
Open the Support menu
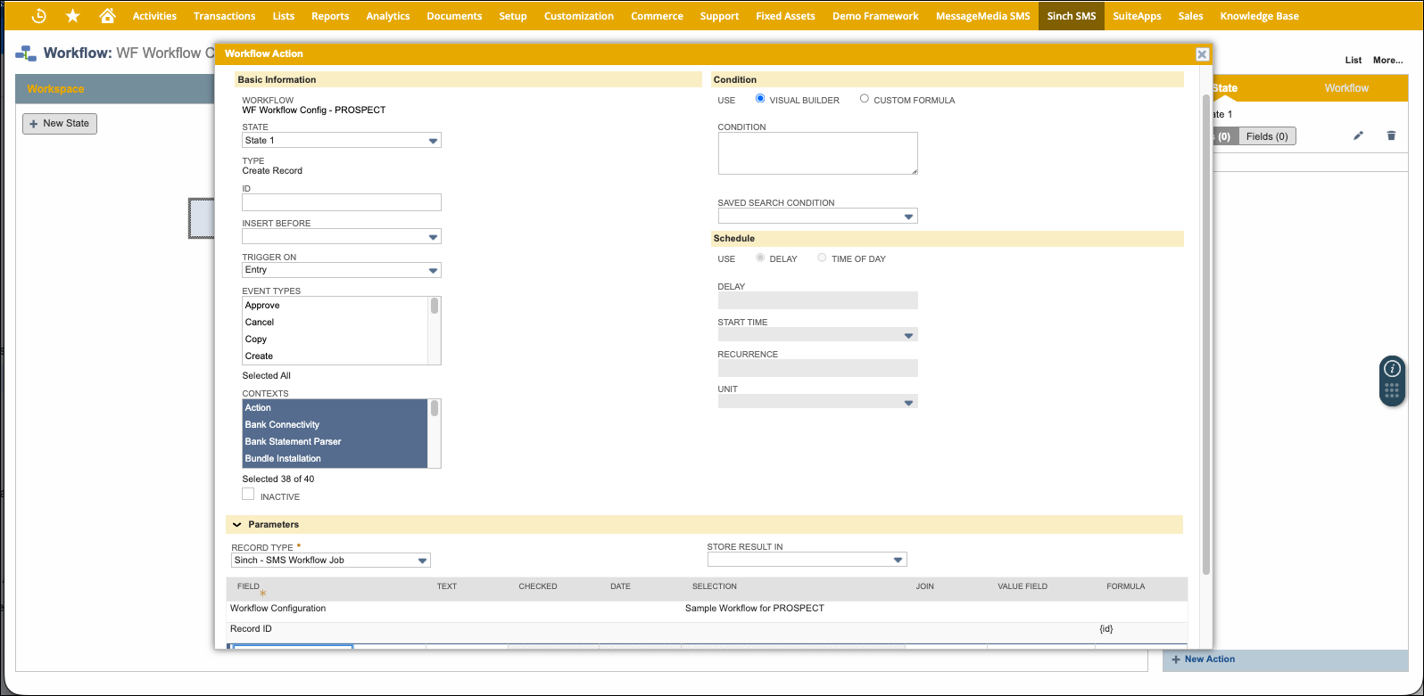(719, 16)
